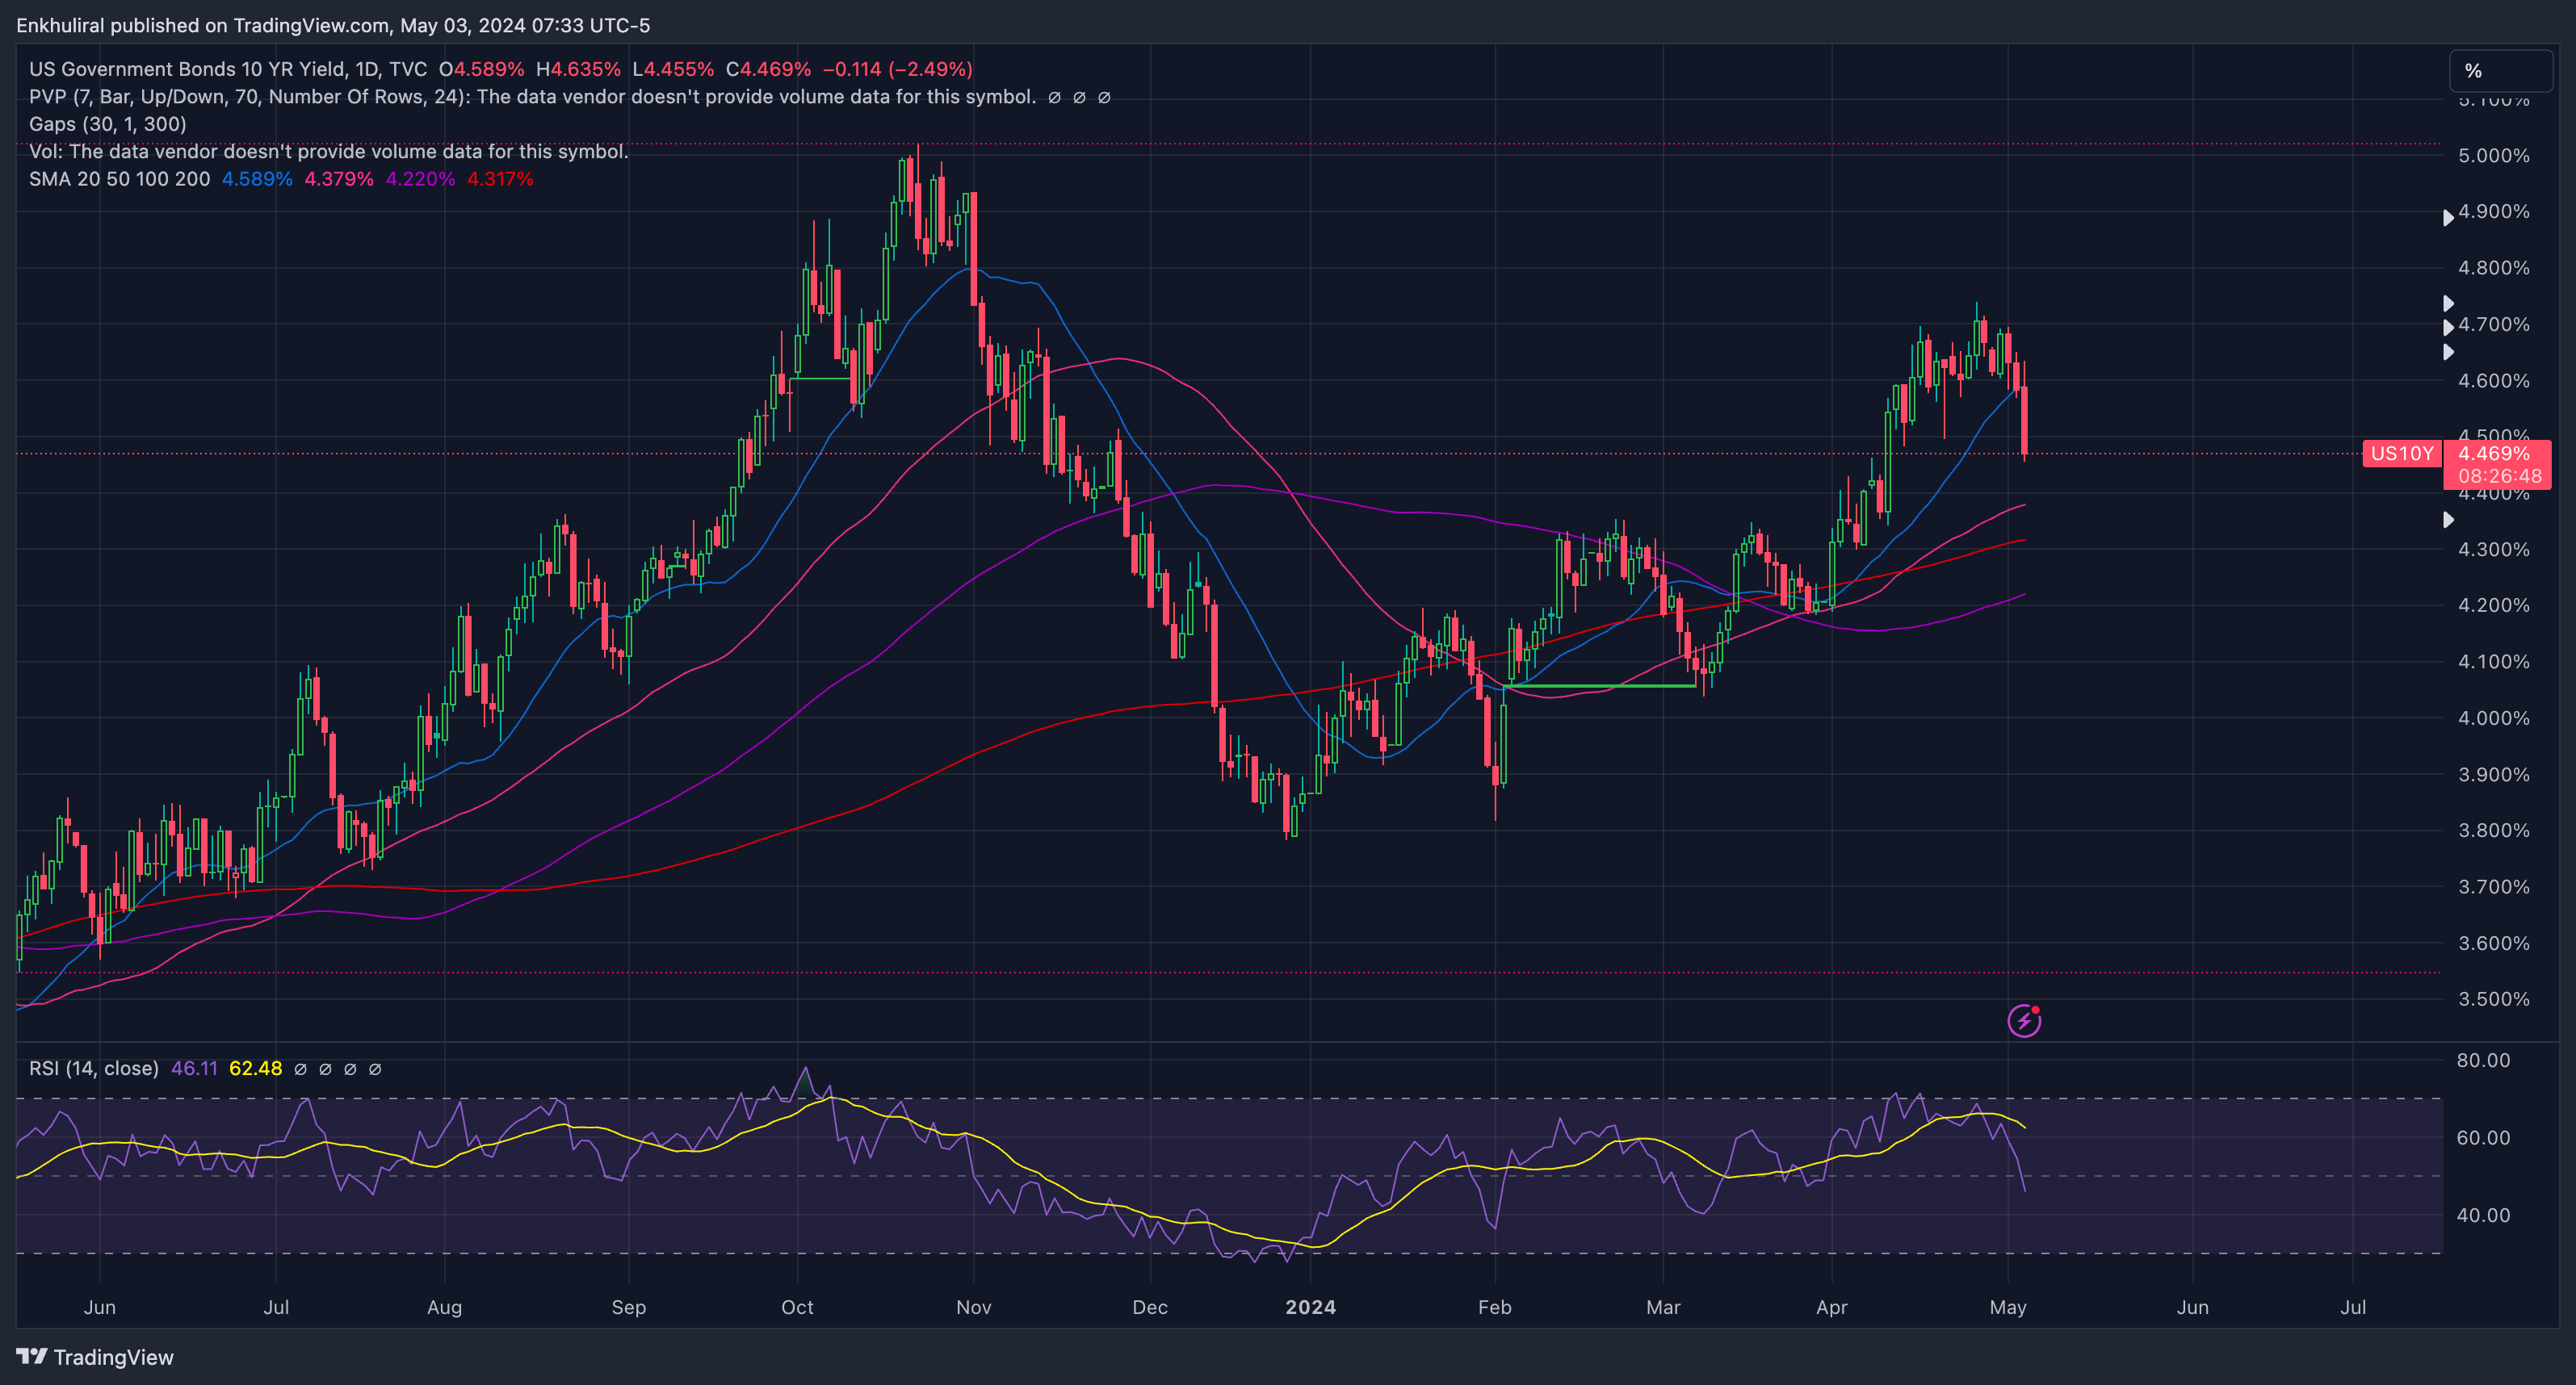Click the blue SMA 20 value 4.589%
Viewport: 2576px width, 1385px height.
(257, 179)
